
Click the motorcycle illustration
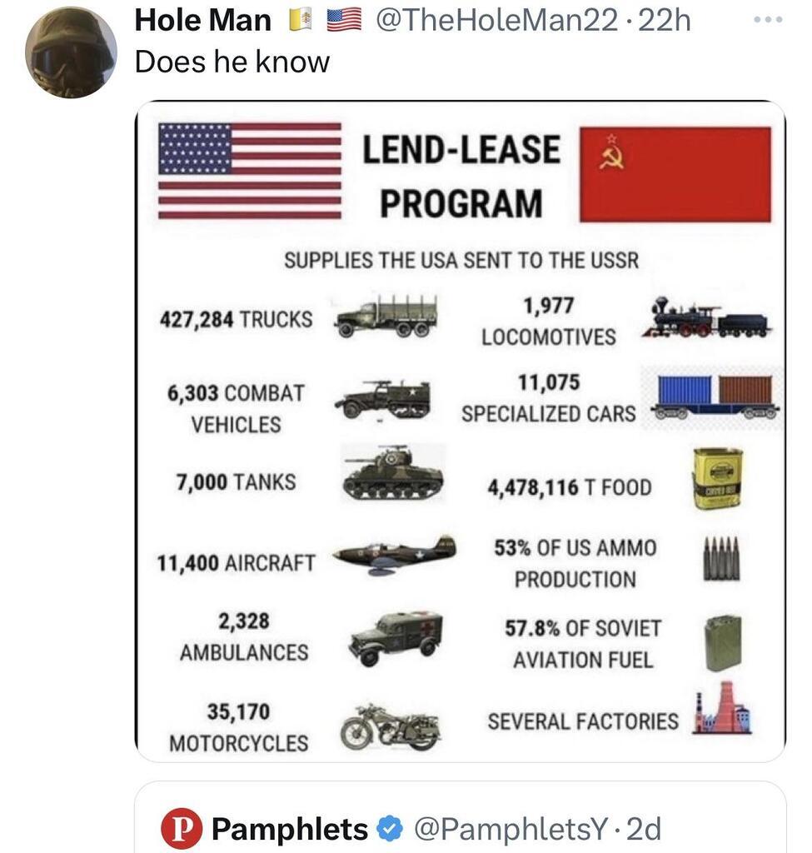391,726
